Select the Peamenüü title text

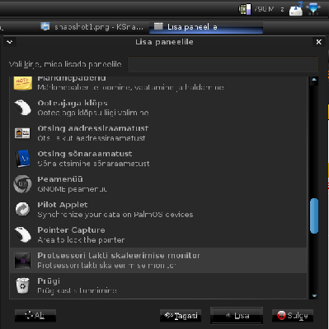(60, 179)
